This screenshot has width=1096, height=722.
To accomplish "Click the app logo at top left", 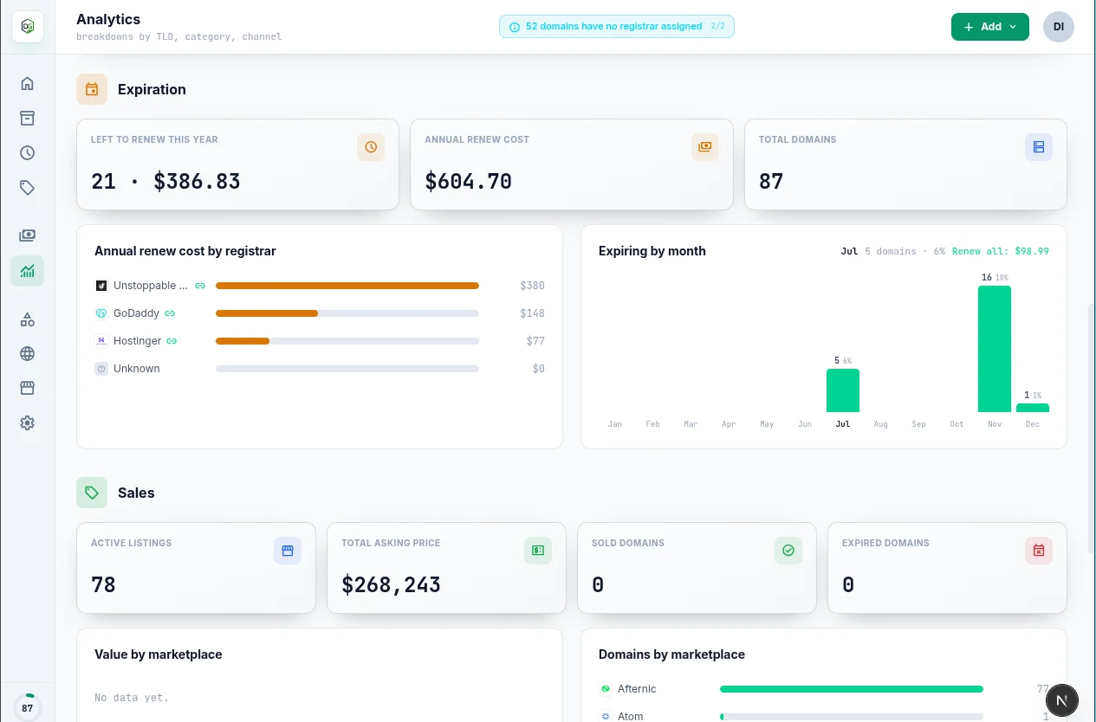I will coord(28,27).
